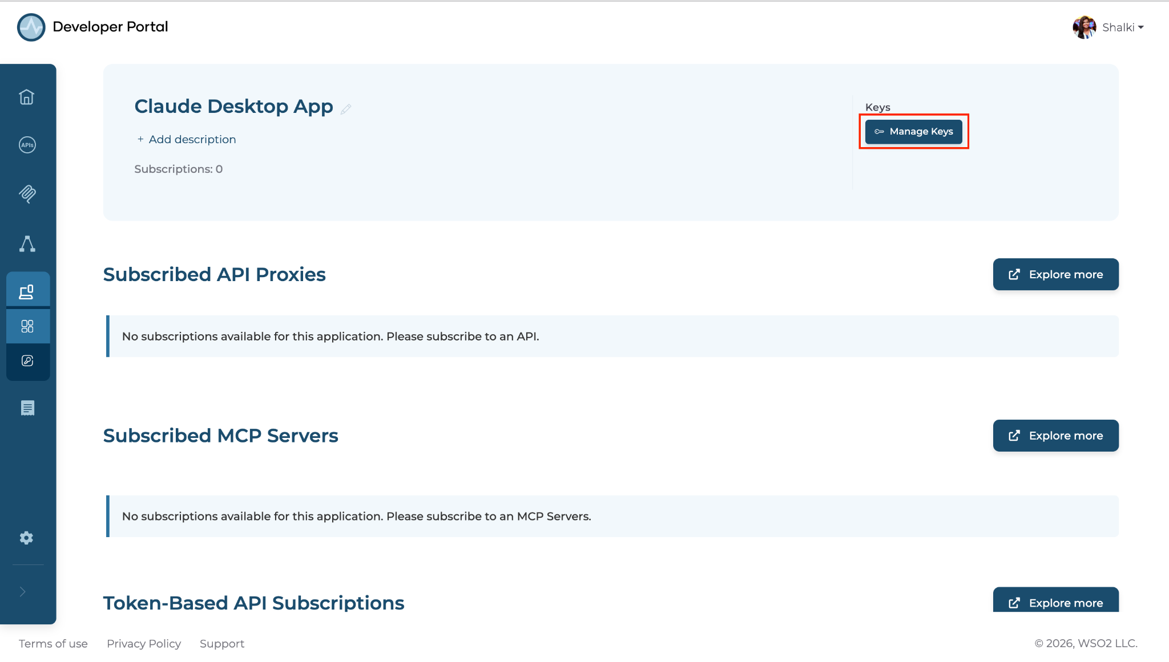
Task: Open the Shalki user dropdown menu
Action: (x=1122, y=27)
